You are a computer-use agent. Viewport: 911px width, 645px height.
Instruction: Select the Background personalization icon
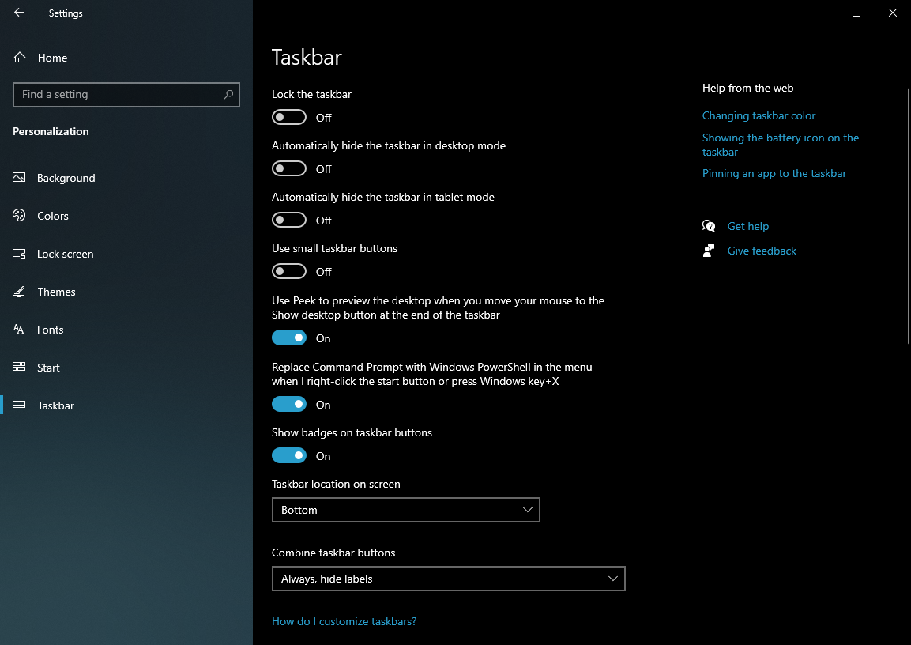pyautogui.click(x=19, y=178)
